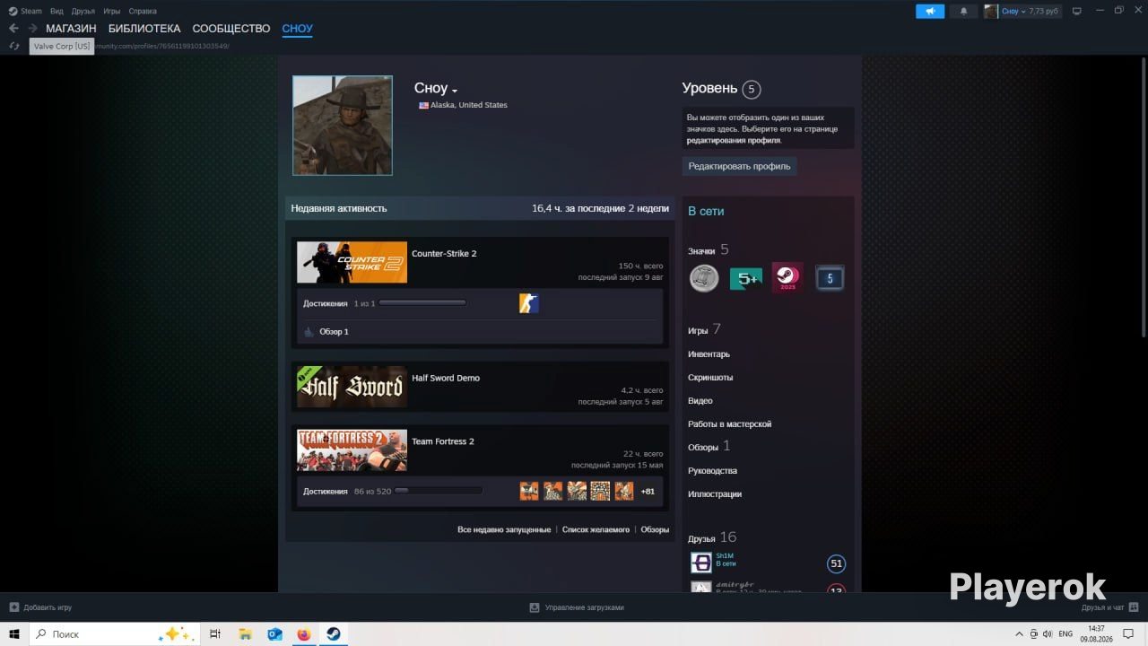Screen dimensions: 1148x646
Task: Go forward with the navigation forward arrow
Action: pos(32,29)
